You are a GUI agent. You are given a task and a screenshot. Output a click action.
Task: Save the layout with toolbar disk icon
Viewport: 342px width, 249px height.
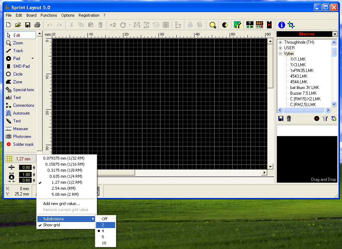[28, 25]
